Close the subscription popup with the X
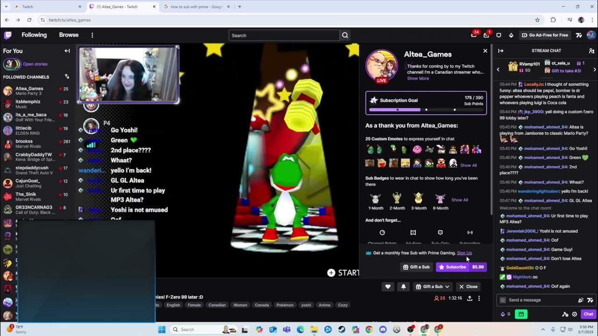The height and width of the screenshot is (336, 598). pos(485,51)
